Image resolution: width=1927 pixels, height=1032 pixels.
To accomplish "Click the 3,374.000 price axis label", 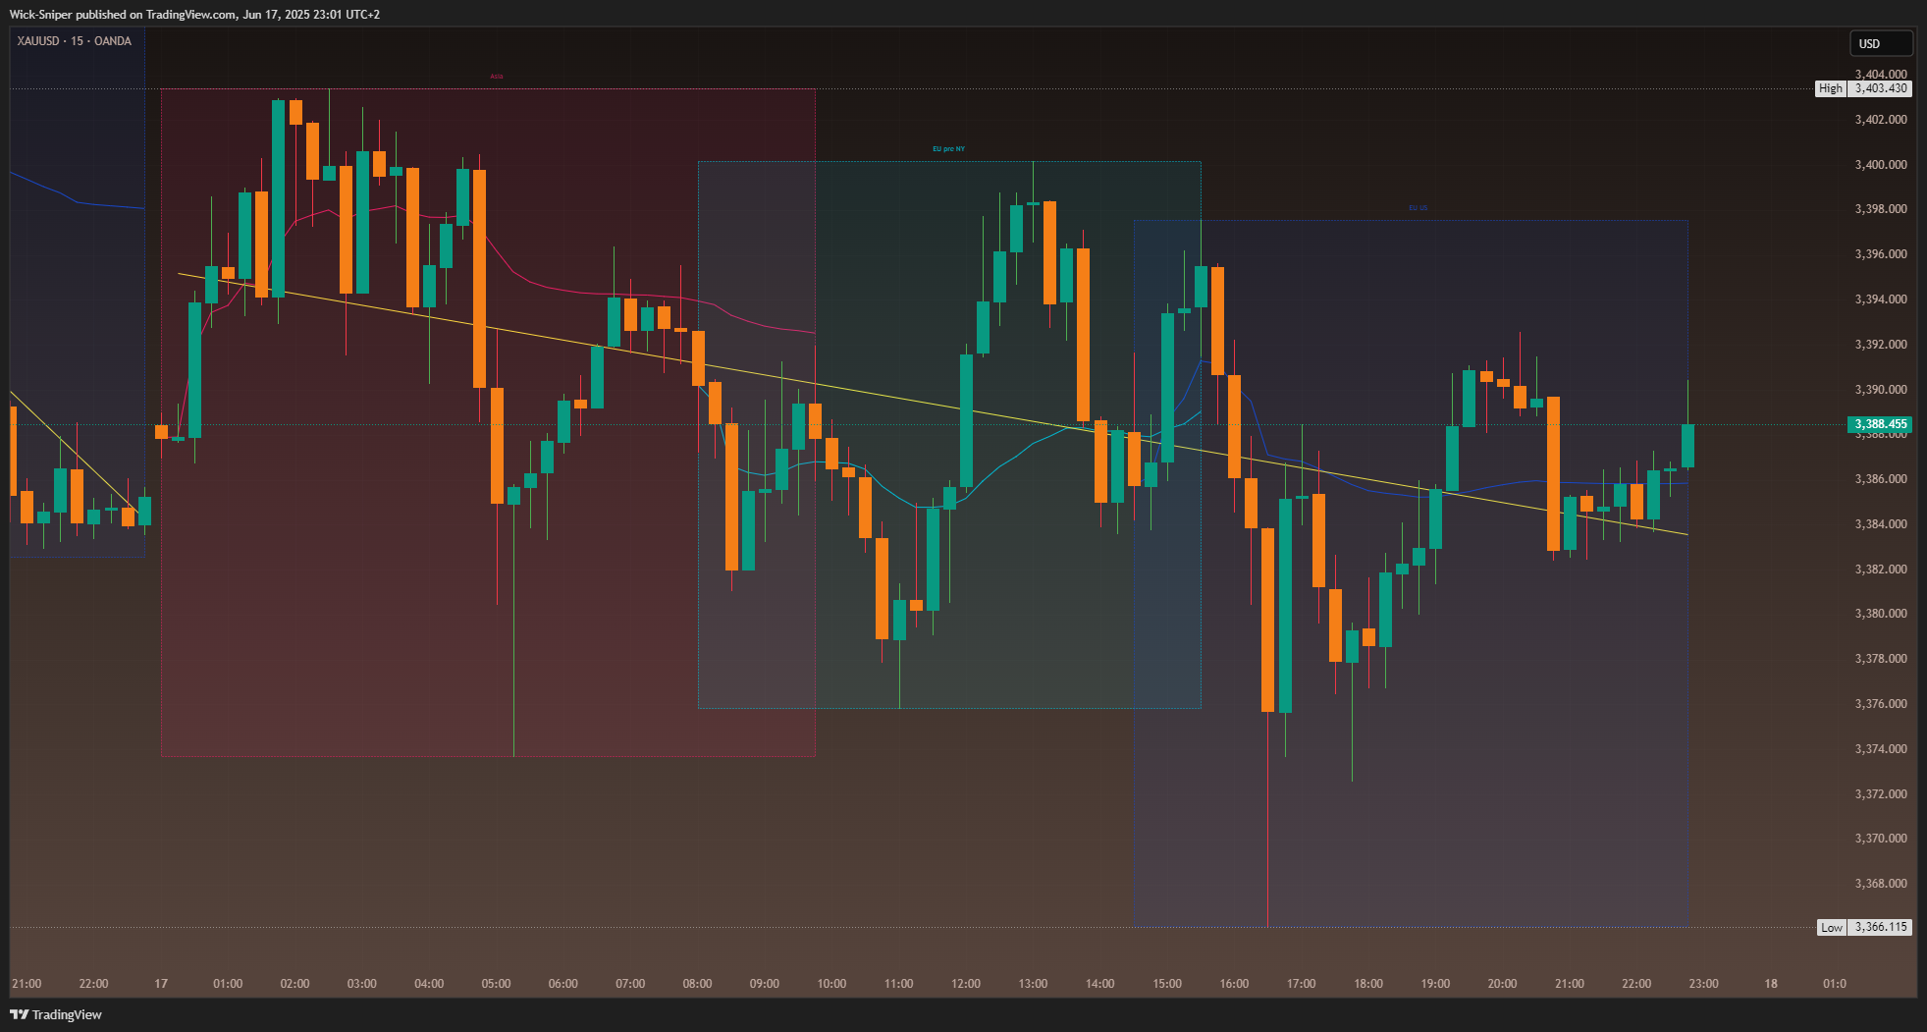I will (x=1881, y=749).
